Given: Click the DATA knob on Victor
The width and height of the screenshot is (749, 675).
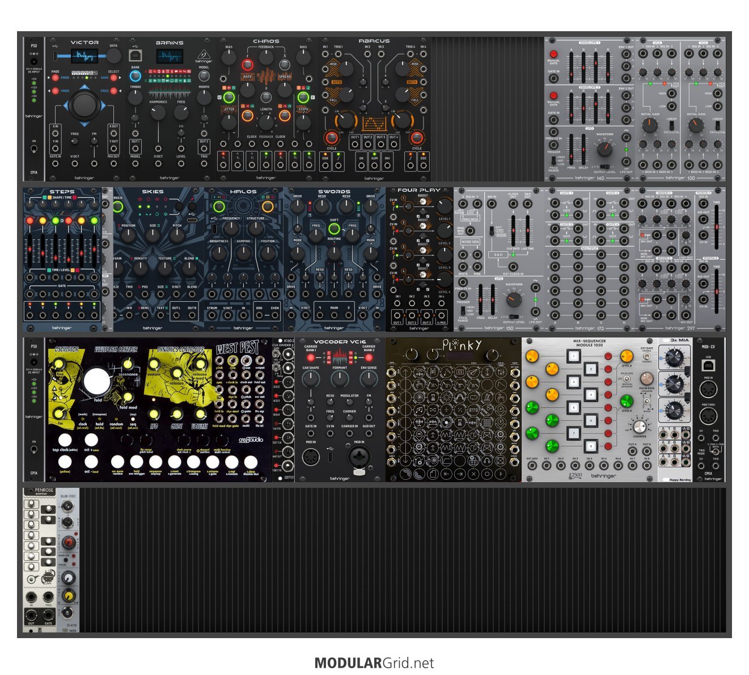Looking at the screenshot, I should [114, 56].
